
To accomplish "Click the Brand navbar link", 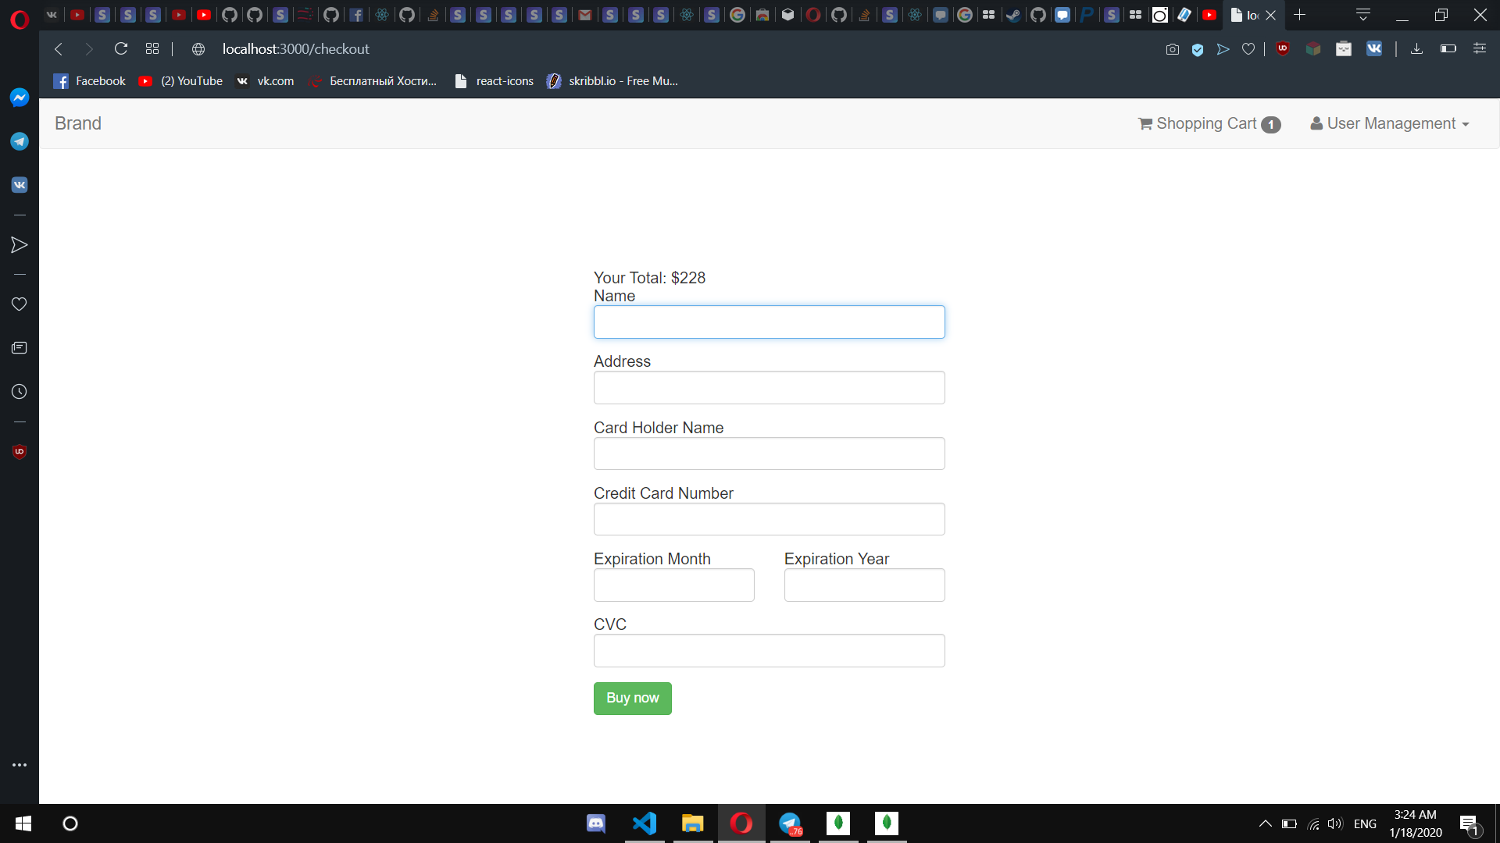I will pyautogui.click(x=78, y=123).
